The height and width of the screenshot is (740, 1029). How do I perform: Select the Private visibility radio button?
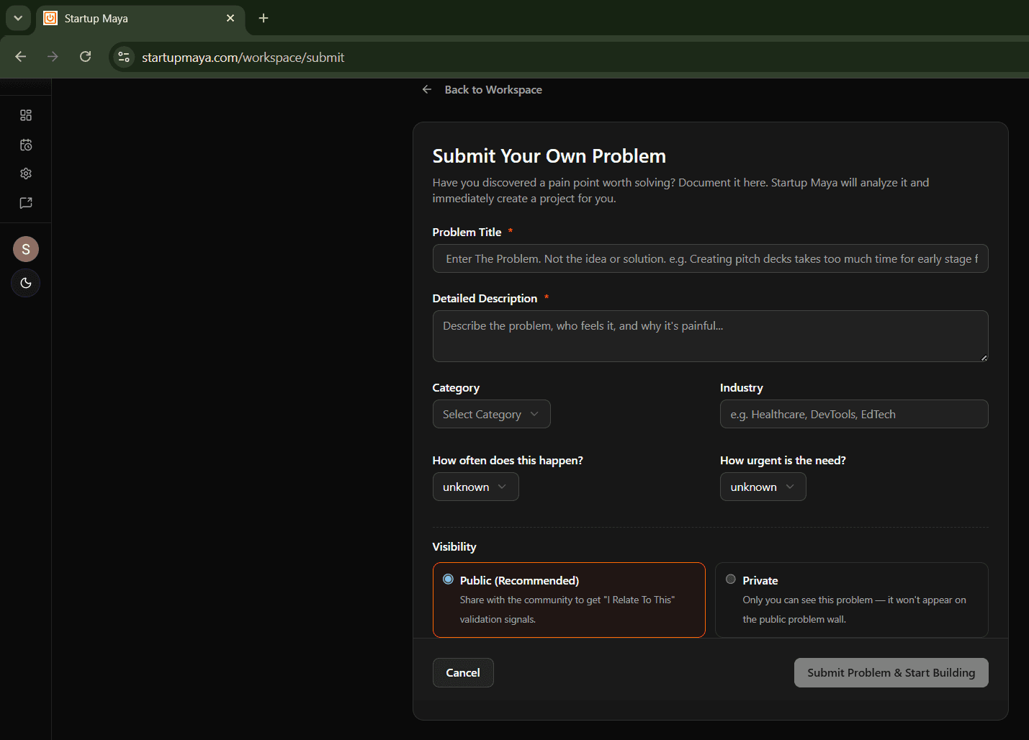(x=730, y=579)
